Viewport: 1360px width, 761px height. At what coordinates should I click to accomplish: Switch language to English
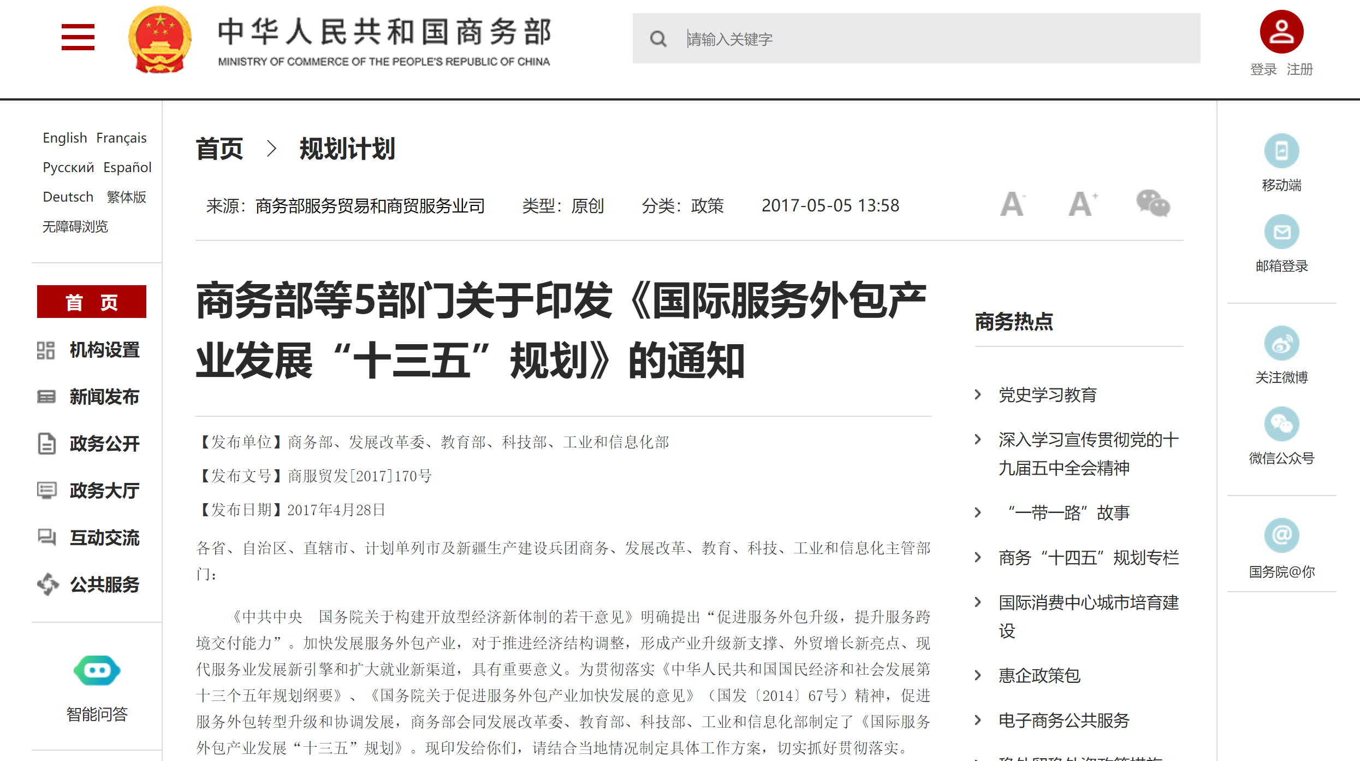coord(65,138)
